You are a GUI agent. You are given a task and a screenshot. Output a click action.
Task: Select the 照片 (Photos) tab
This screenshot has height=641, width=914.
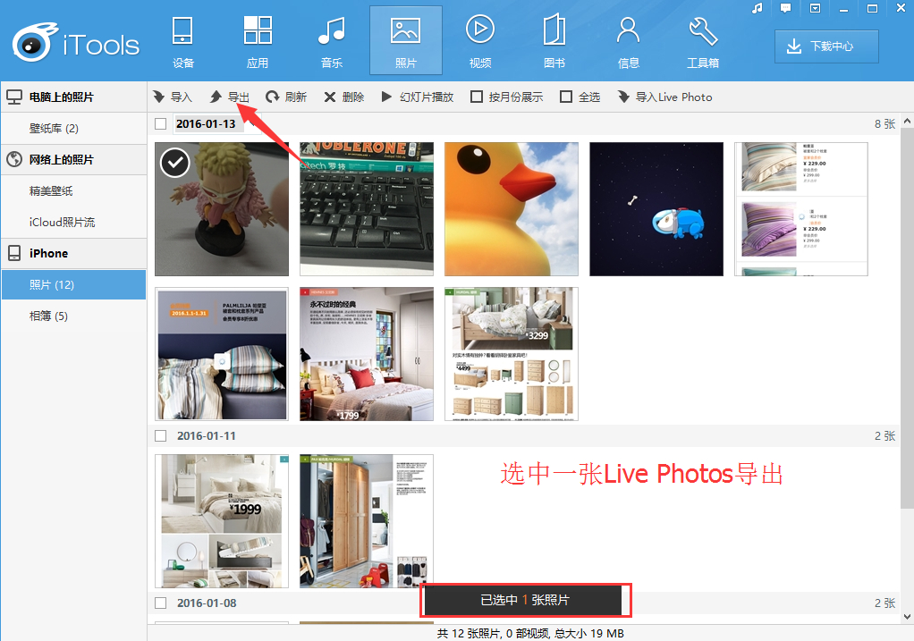click(x=406, y=41)
